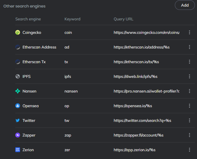Click the 'Query URL' column header

124,19
